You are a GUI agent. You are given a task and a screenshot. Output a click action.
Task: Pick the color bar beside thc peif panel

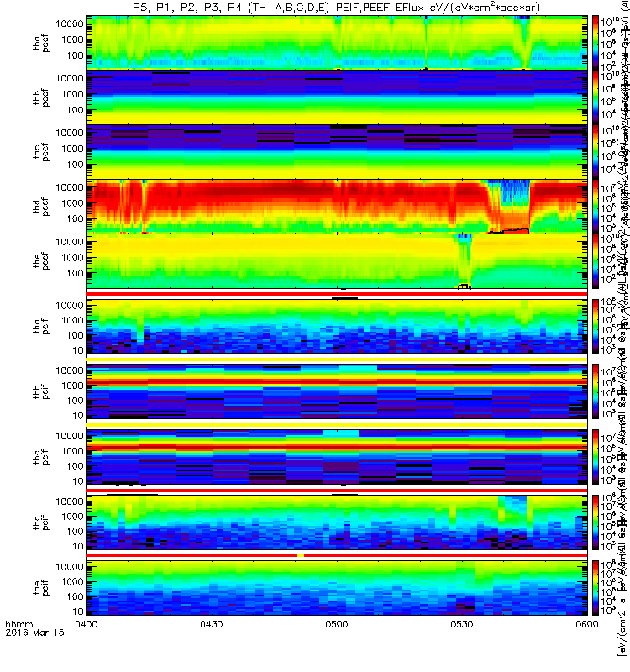click(x=596, y=457)
